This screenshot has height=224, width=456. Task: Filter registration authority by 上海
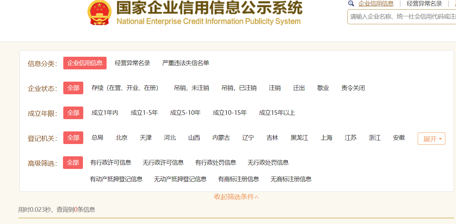pyautogui.click(x=326, y=138)
